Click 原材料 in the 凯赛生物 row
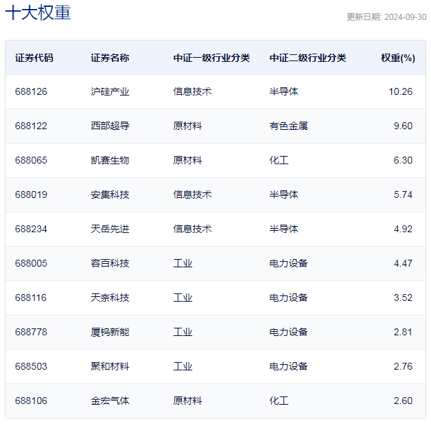 [x=187, y=160]
